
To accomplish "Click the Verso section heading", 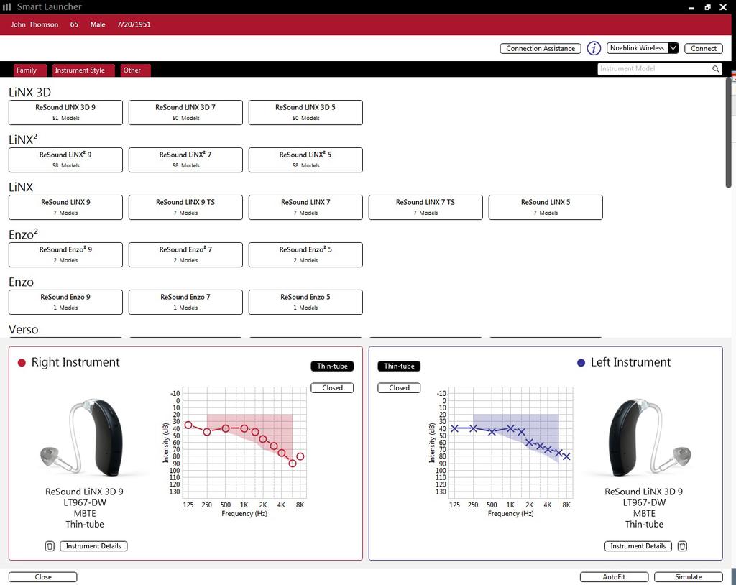I will point(24,330).
